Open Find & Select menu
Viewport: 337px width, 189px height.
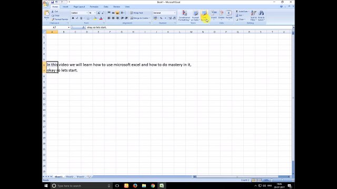261,15
